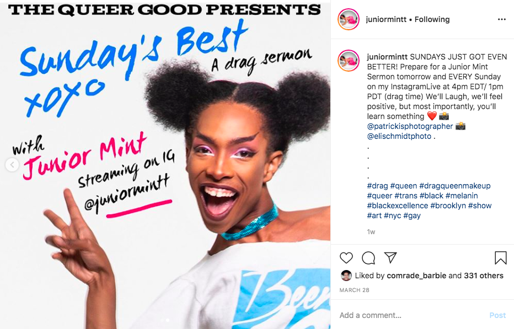Open the MARCH 28 post date link
Image resolution: width=514 pixels, height=329 pixels.
(354, 290)
